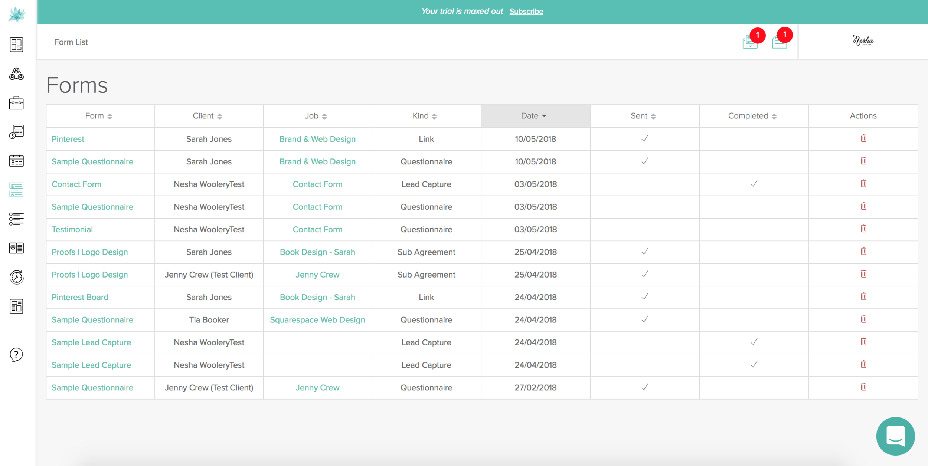Open the jobs briefcase icon in sidebar

(x=16, y=102)
